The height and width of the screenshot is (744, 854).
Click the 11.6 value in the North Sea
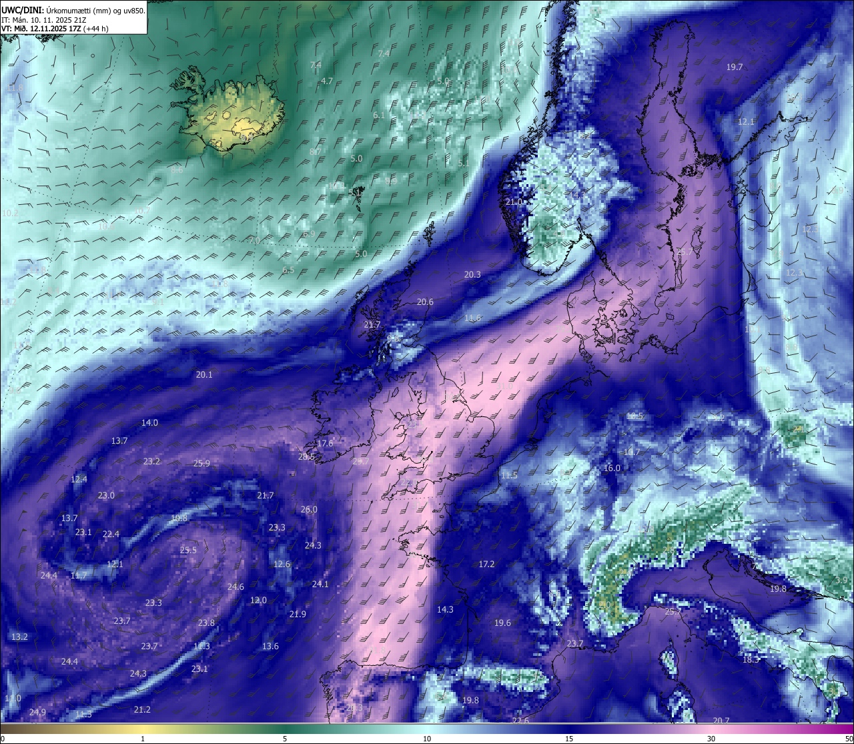(472, 318)
